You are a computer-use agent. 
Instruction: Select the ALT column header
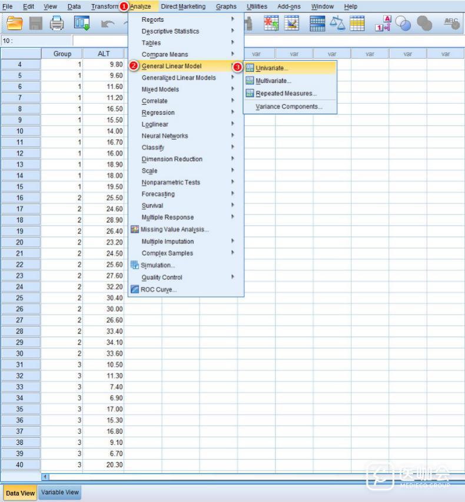[103, 54]
